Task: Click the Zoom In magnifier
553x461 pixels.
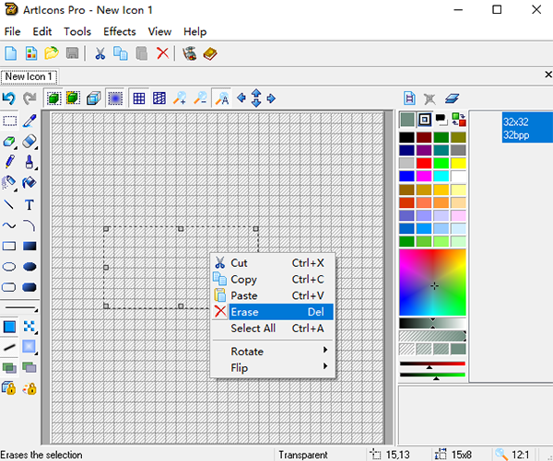Action: pos(180,98)
